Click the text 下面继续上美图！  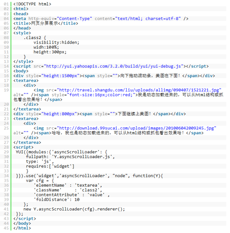134,114
